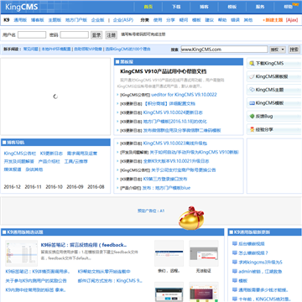Open KingCMS V9.10.0023离线升级包 article
The height and width of the screenshot is (302, 302).
(x=175, y=143)
